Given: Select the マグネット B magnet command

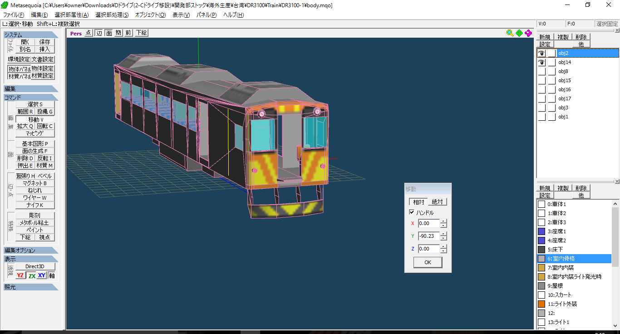Looking at the screenshot, I should pos(35,183).
